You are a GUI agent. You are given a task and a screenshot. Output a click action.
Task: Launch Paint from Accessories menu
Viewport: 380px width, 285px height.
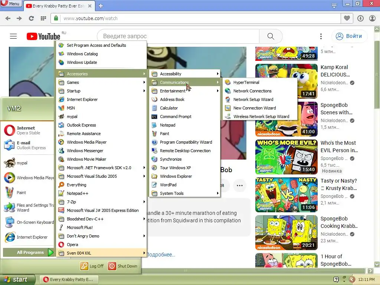185,134
